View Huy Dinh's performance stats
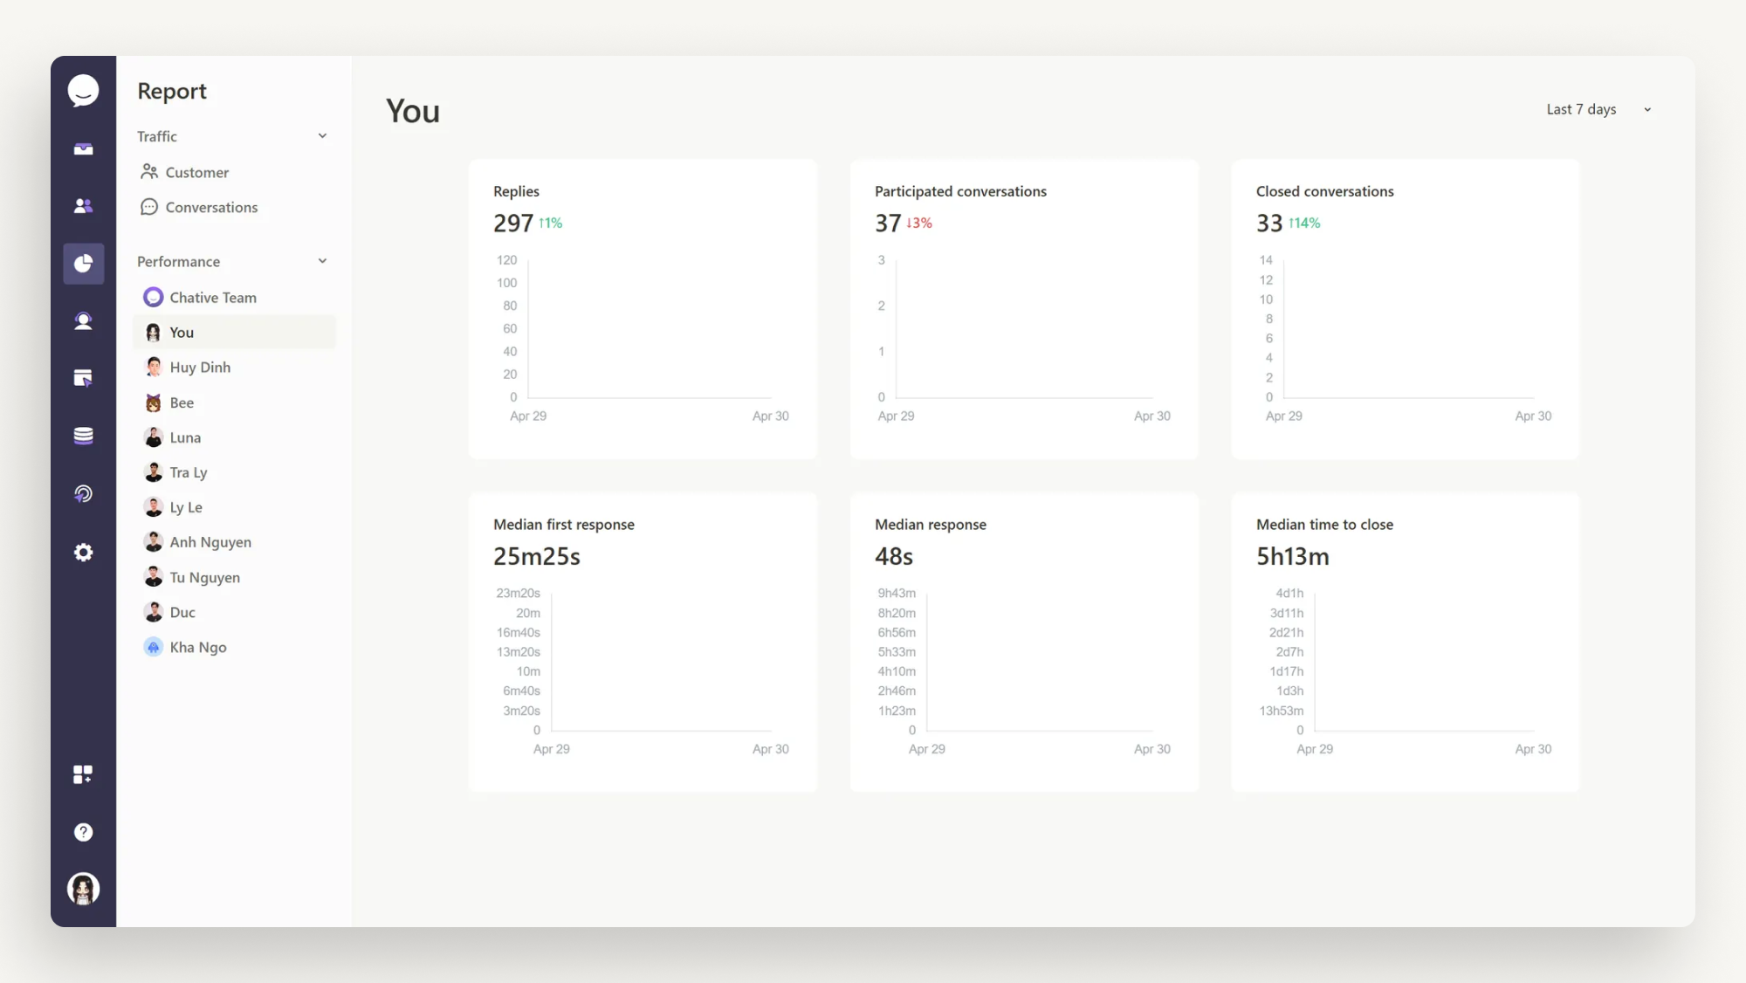 [x=201, y=367]
